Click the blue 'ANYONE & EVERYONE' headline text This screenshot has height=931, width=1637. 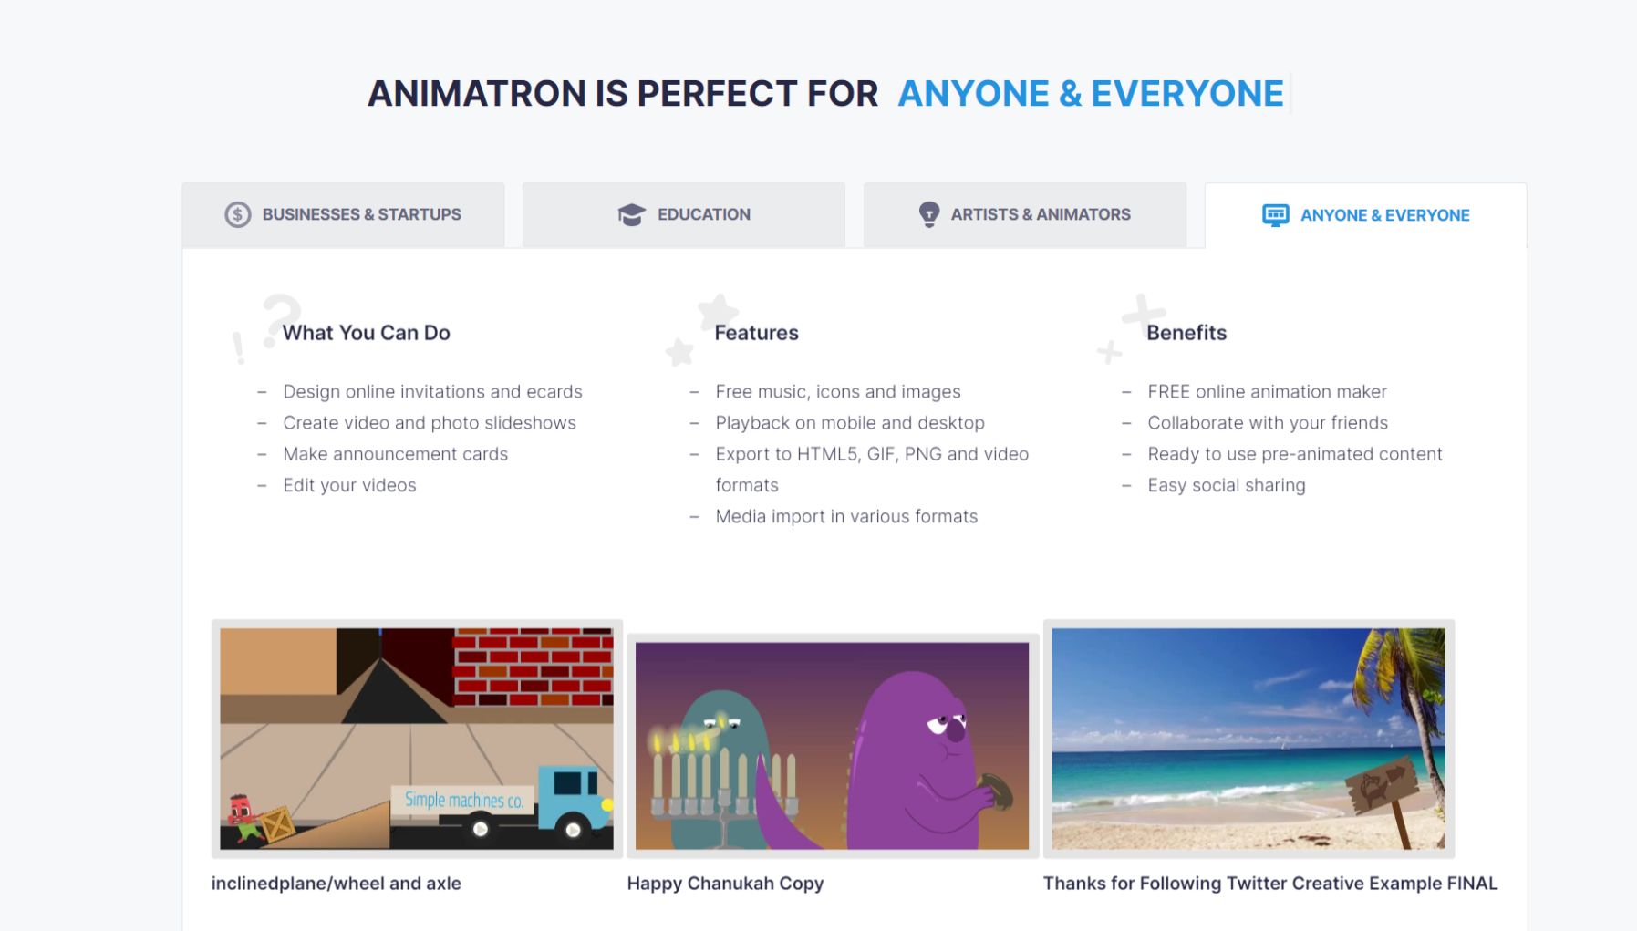tap(1091, 93)
